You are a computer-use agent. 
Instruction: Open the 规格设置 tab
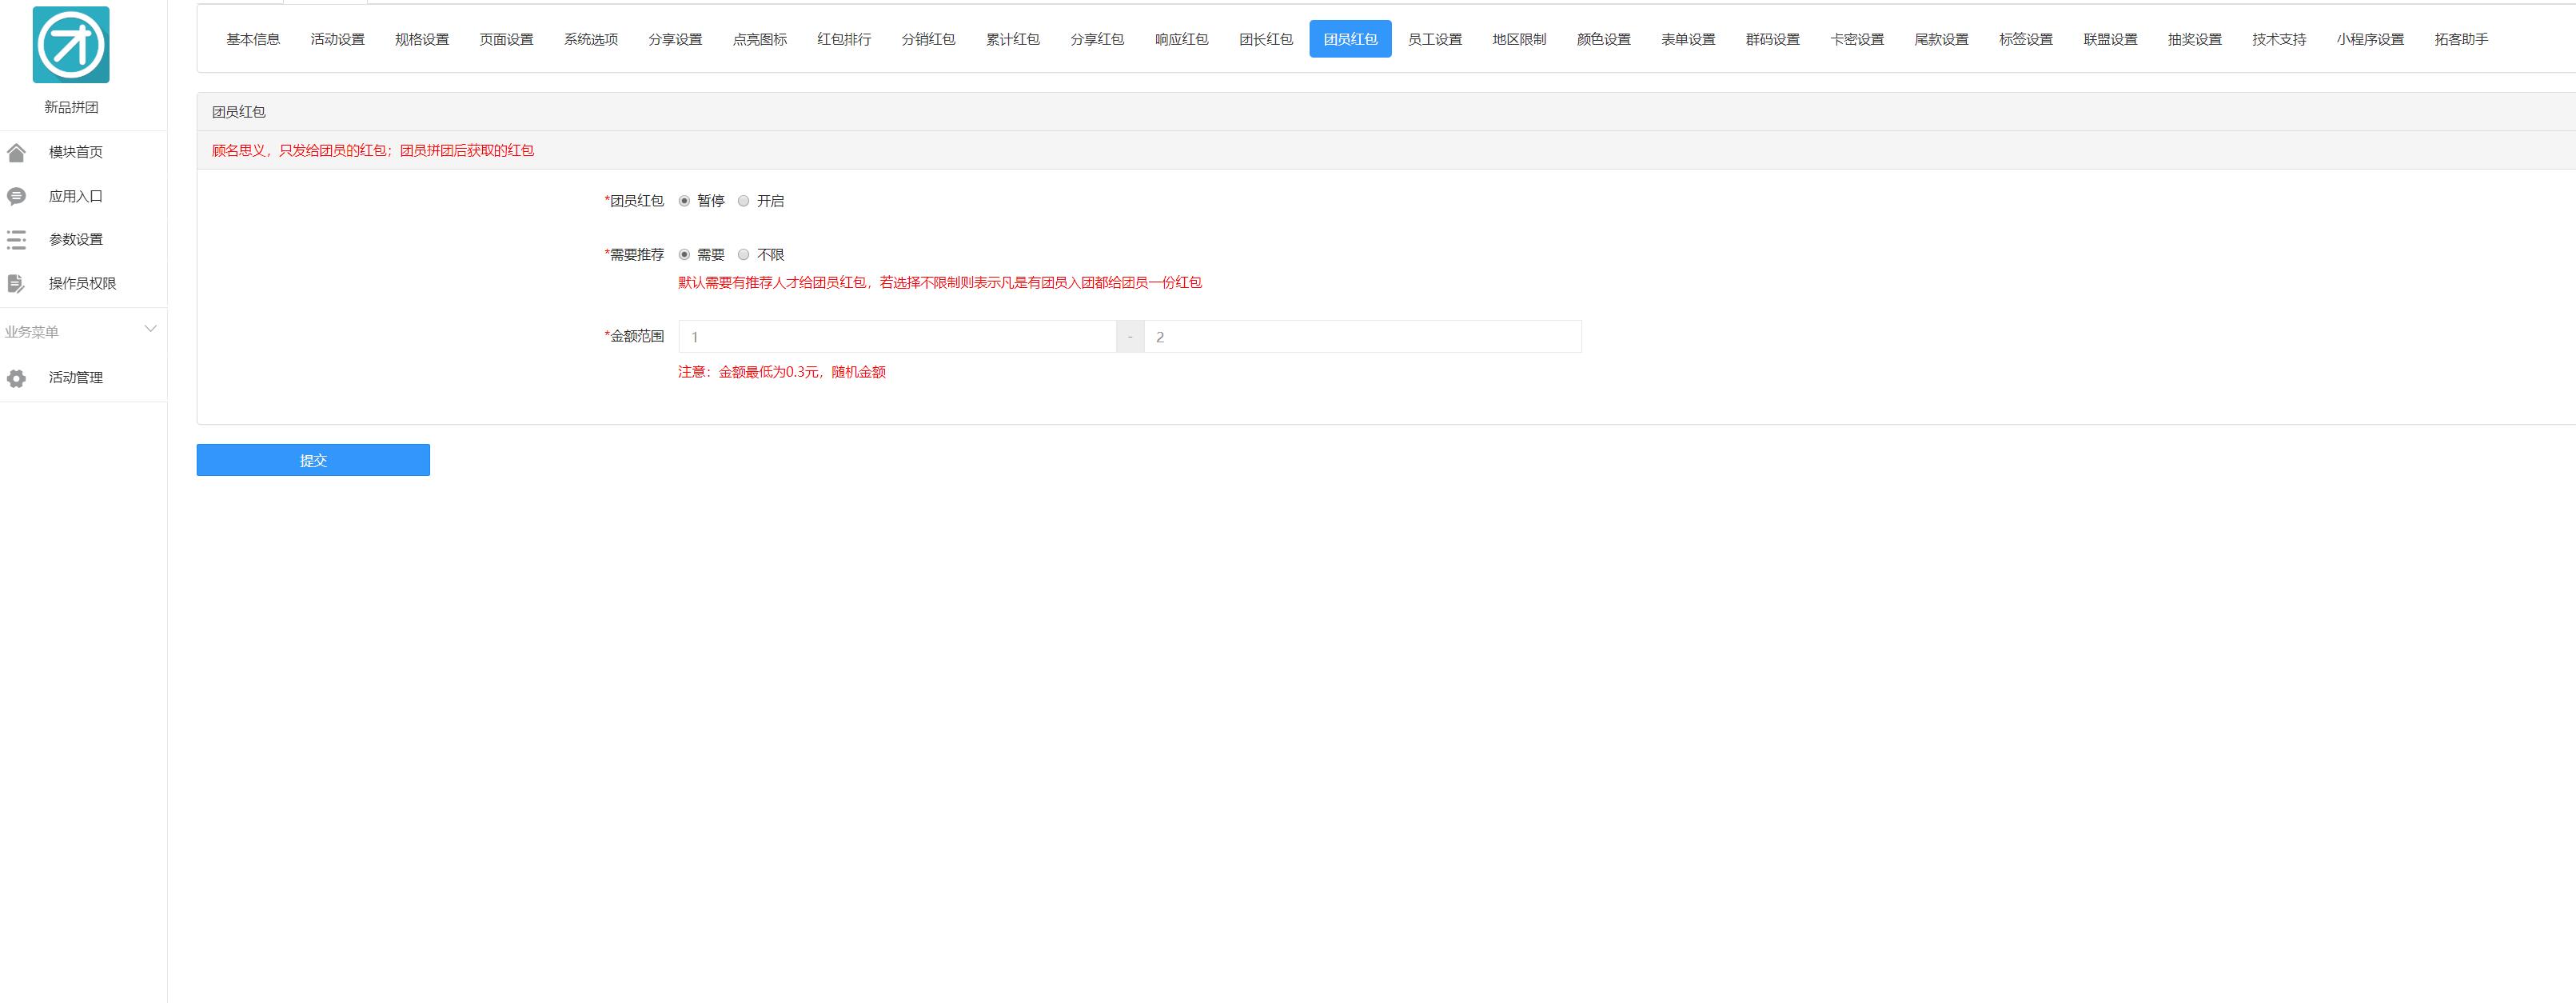[x=422, y=39]
